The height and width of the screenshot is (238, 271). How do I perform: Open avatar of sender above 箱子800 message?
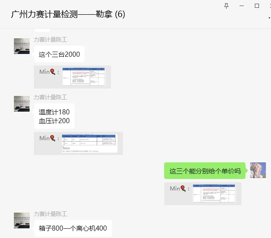pyautogui.click(x=22, y=220)
